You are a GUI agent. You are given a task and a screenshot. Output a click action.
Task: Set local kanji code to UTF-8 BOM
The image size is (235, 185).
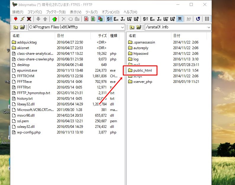point(136,19)
